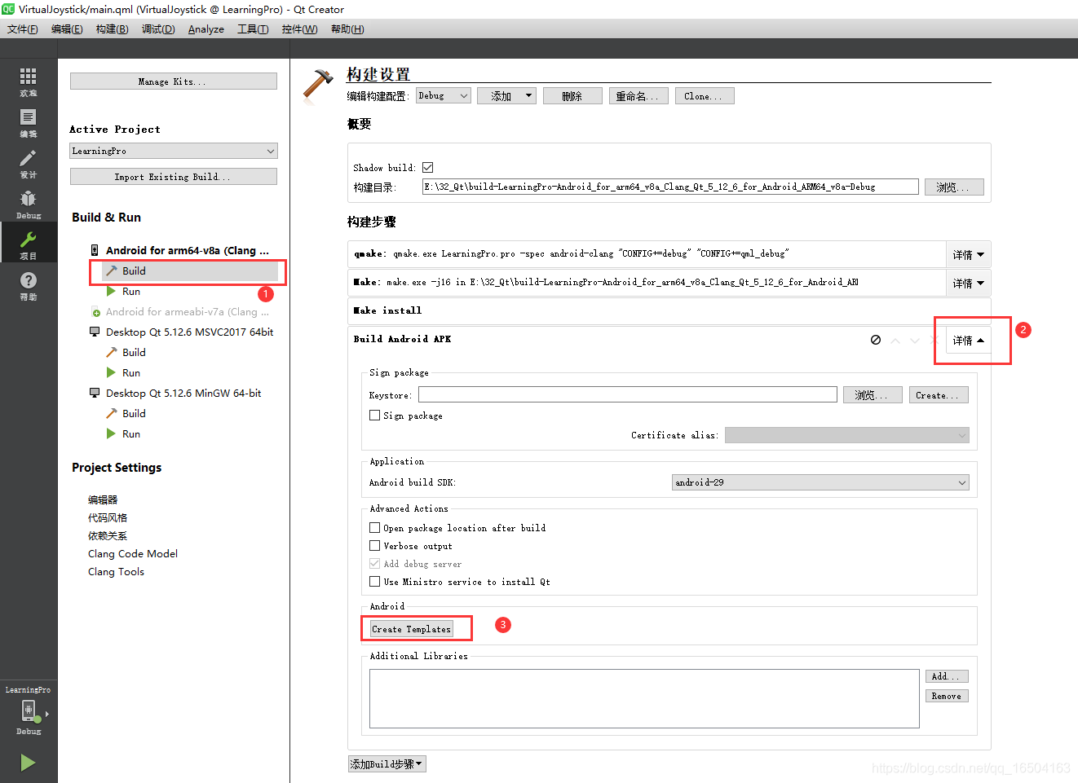The image size is (1078, 783).
Task: Click the Qt Creator logo in title bar
Action: (x=8, y=9)
